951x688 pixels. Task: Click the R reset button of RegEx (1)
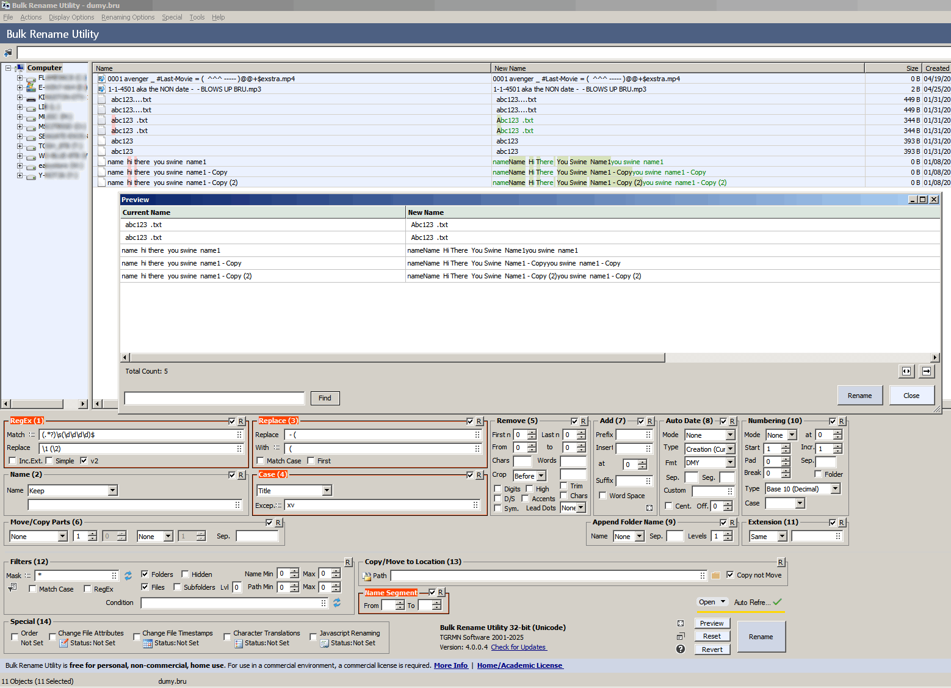click(241, 421)
